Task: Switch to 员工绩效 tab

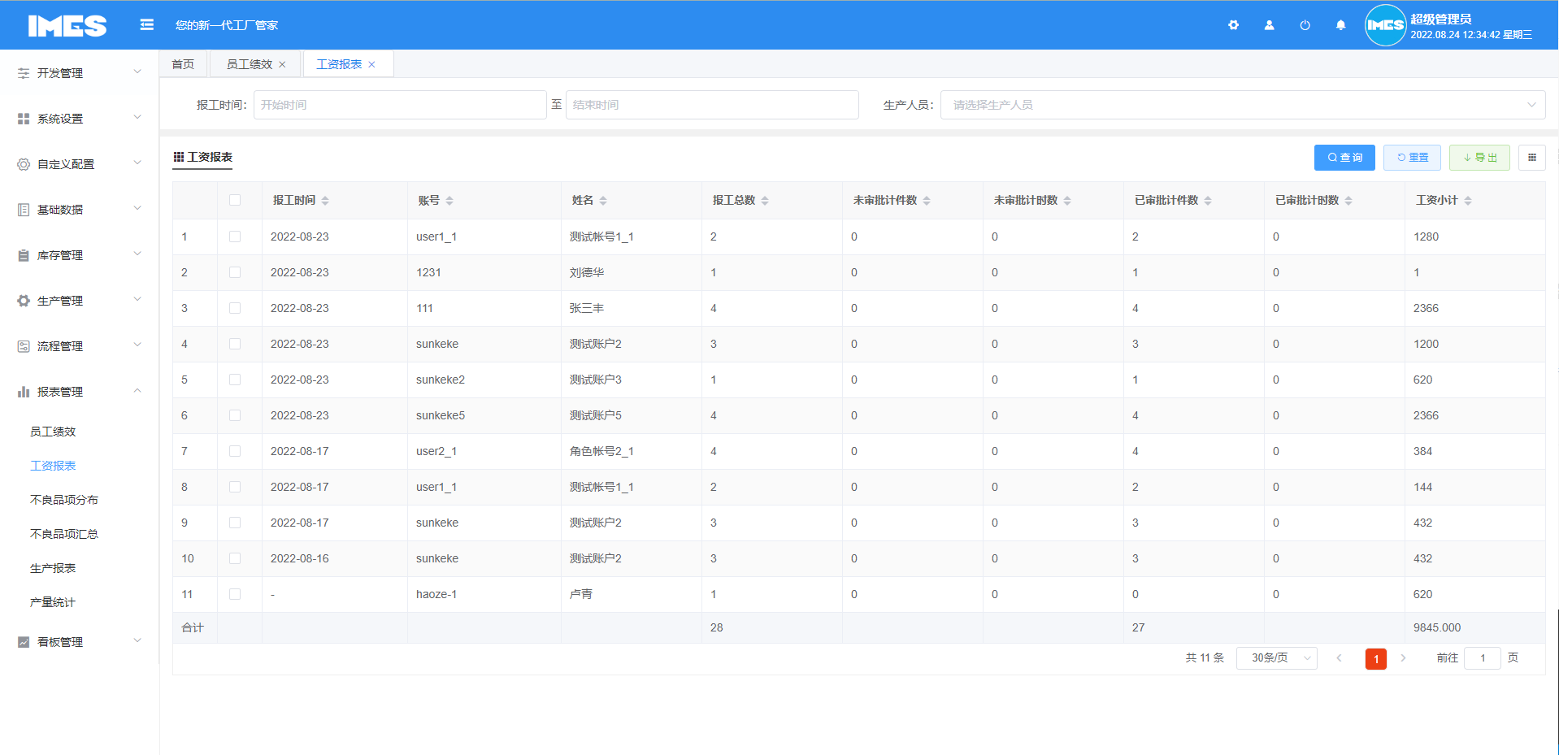Action: [249, 64]
